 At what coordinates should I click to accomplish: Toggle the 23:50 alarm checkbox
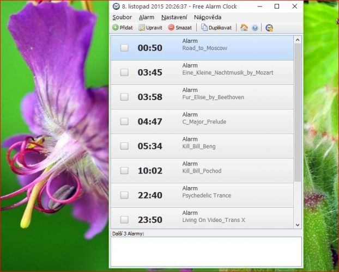[x=124, y=220]
